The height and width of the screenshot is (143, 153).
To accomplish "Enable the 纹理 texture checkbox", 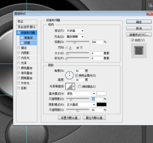I will (22, 43).
